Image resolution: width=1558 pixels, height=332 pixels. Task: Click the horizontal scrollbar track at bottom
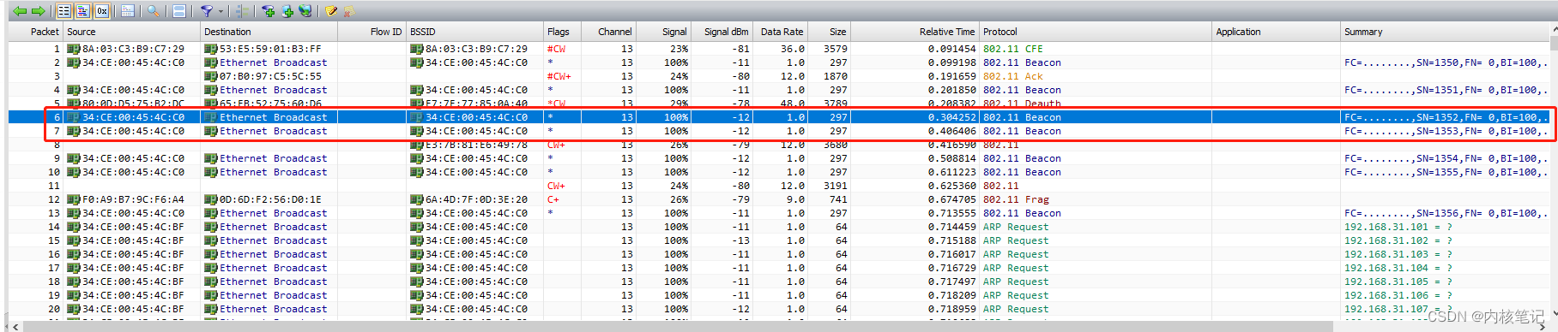(x=779, y=327)
